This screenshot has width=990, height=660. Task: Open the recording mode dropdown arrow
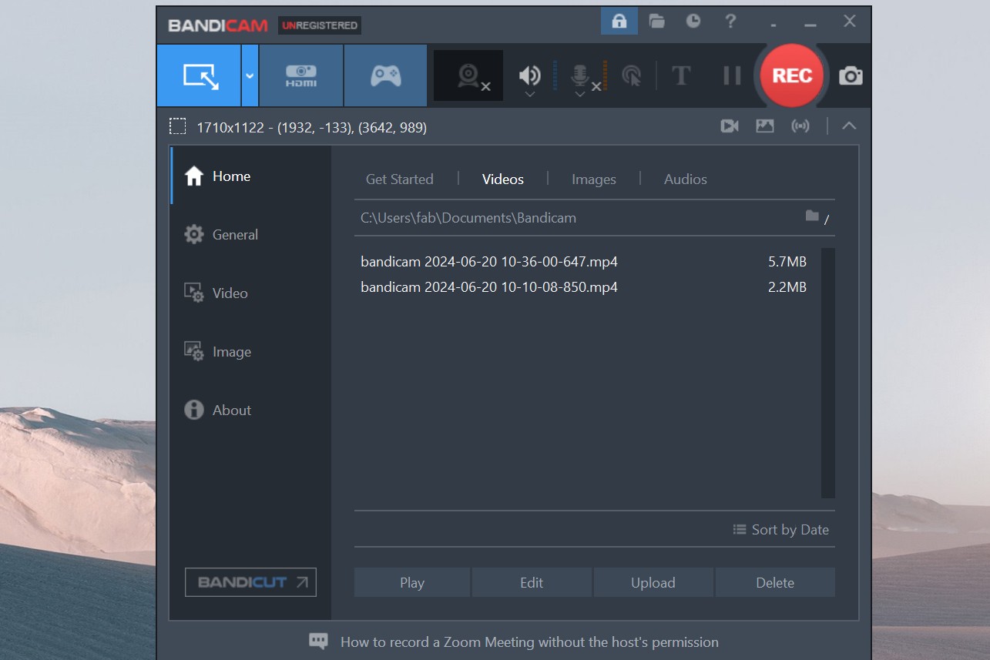tap(250, 75)
